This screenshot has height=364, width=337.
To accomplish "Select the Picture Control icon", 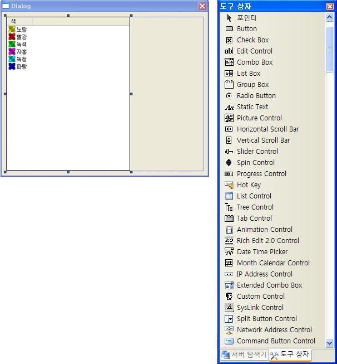I will [x=229, y=118].
